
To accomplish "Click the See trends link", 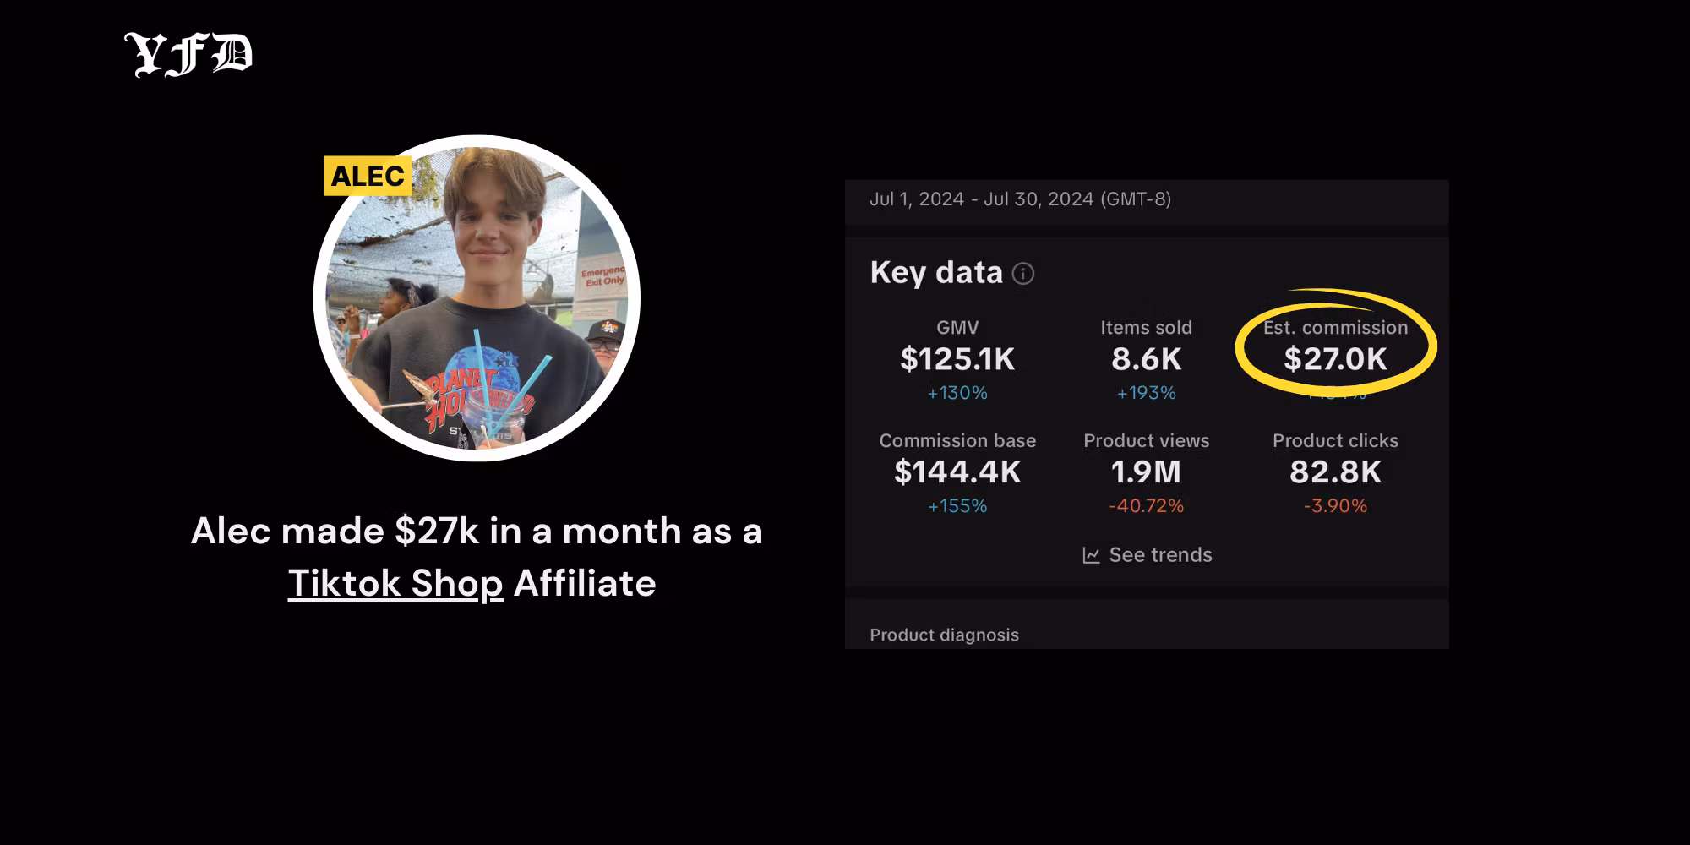I will (x=1160, y=555).
